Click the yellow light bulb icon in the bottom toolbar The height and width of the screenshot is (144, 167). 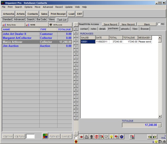(111, 137)
